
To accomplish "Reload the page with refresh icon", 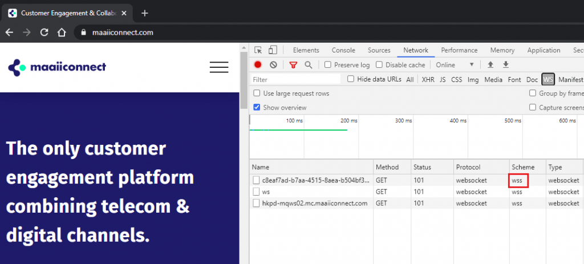I will 44,33.
